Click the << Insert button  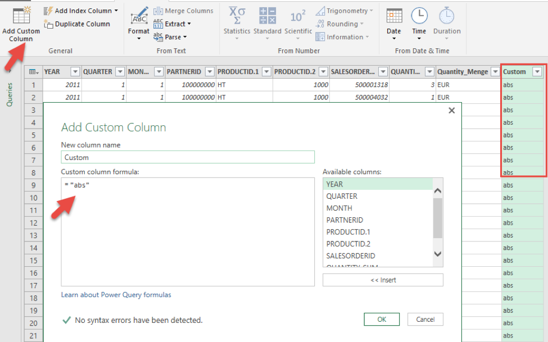coord(383,280)
